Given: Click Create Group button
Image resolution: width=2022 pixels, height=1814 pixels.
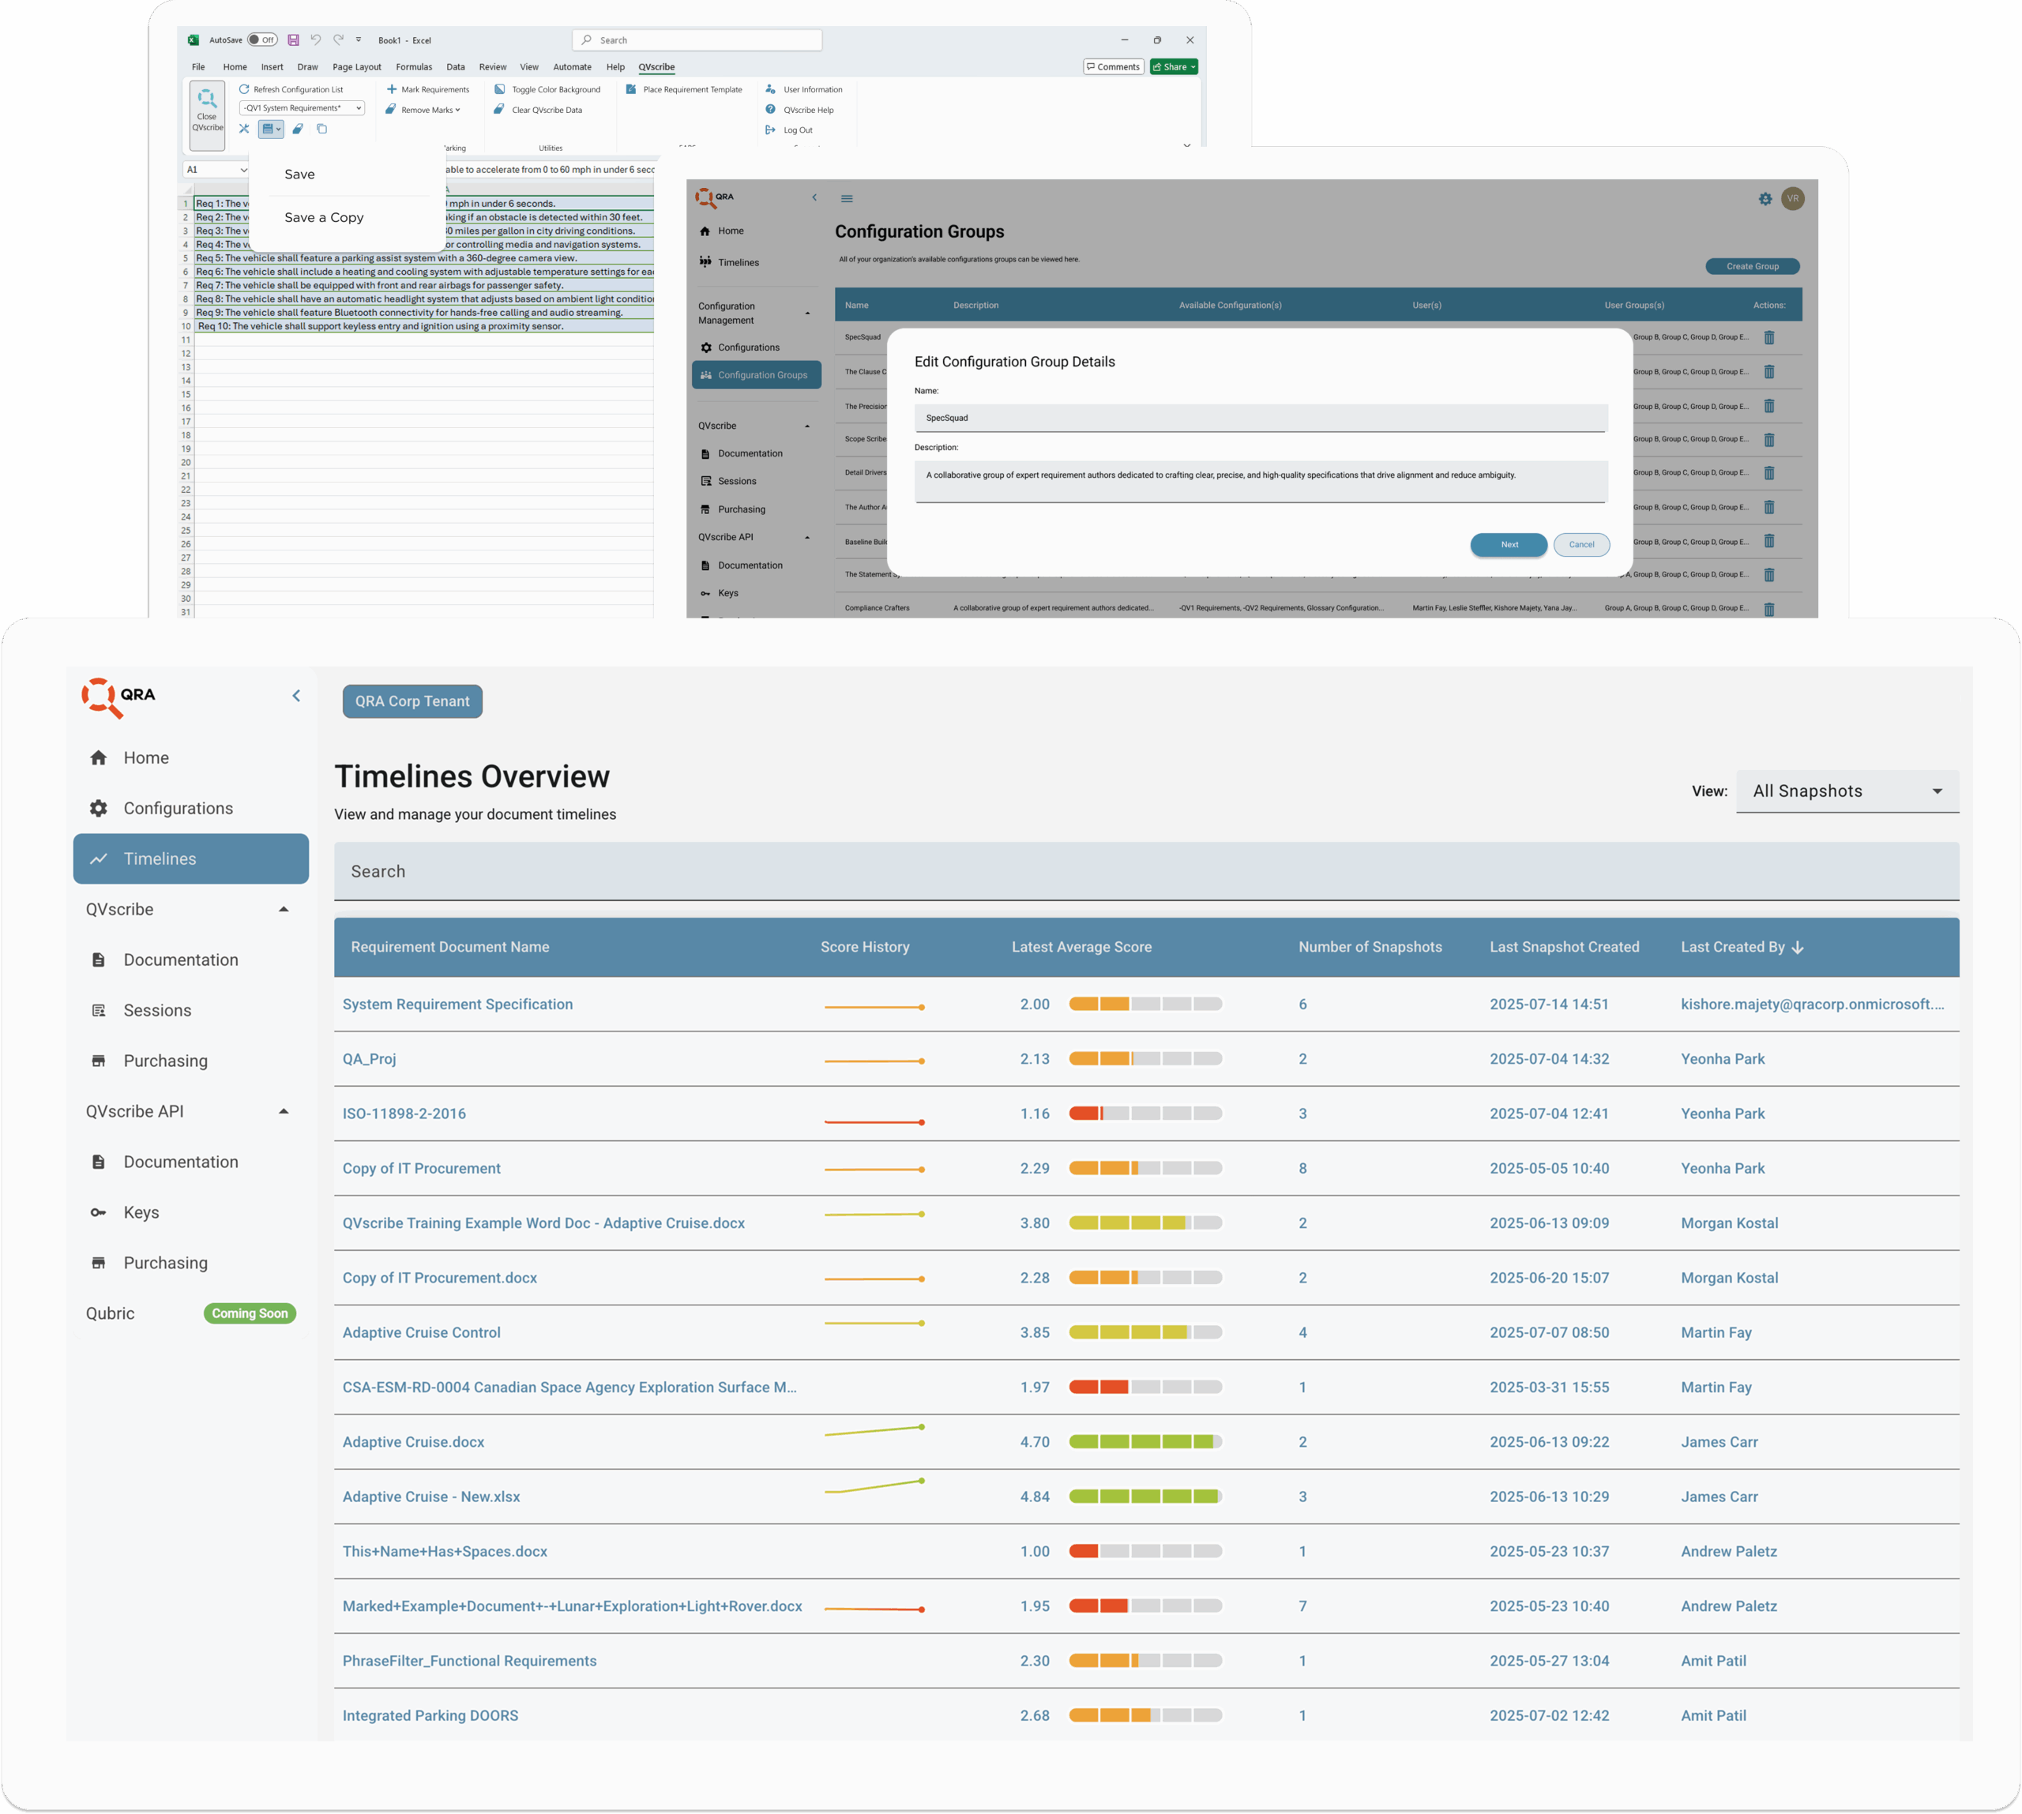Looking at the screenshot, I should click(x=1752, y=266).
